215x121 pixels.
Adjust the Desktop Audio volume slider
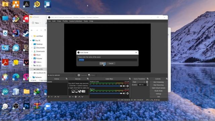click(106, 86)
